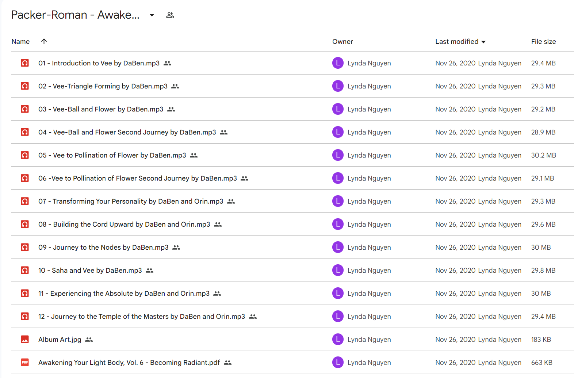
Task: Click the Owner column header
Action: coord(343,42)
